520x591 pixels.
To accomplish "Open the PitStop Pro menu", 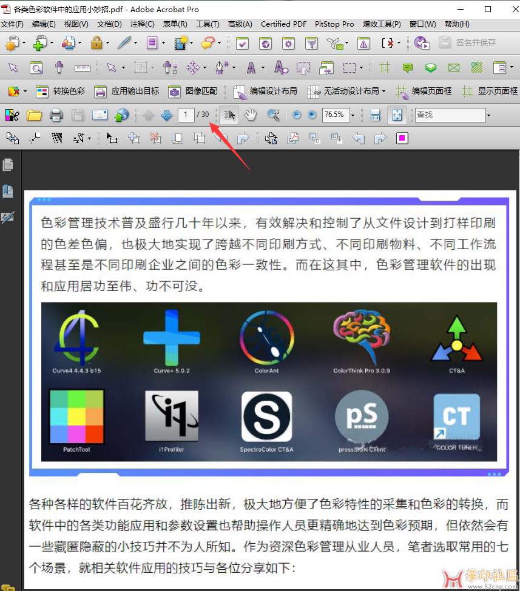I will click(334, 24).
